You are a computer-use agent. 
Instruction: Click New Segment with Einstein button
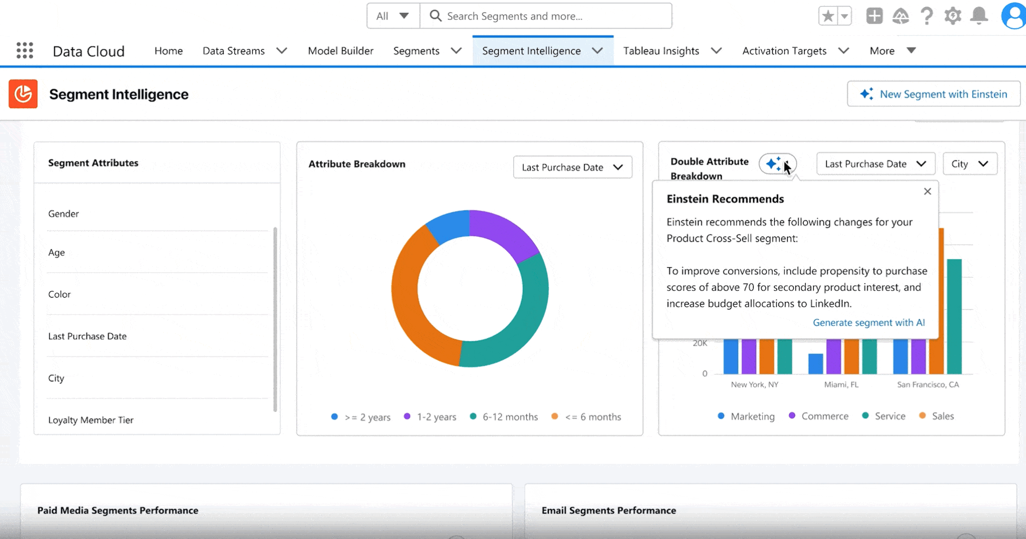tap(933, 94)
